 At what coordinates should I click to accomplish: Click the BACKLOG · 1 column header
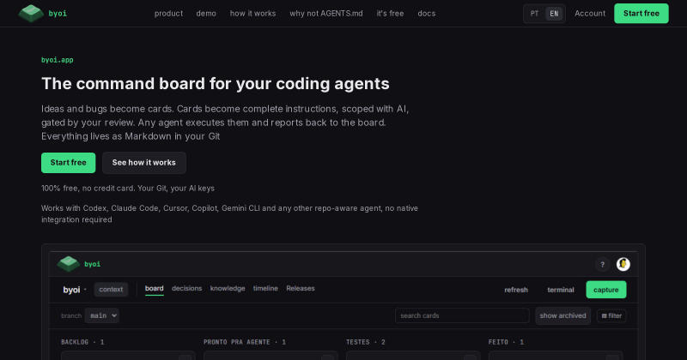[x=82, y=342]
